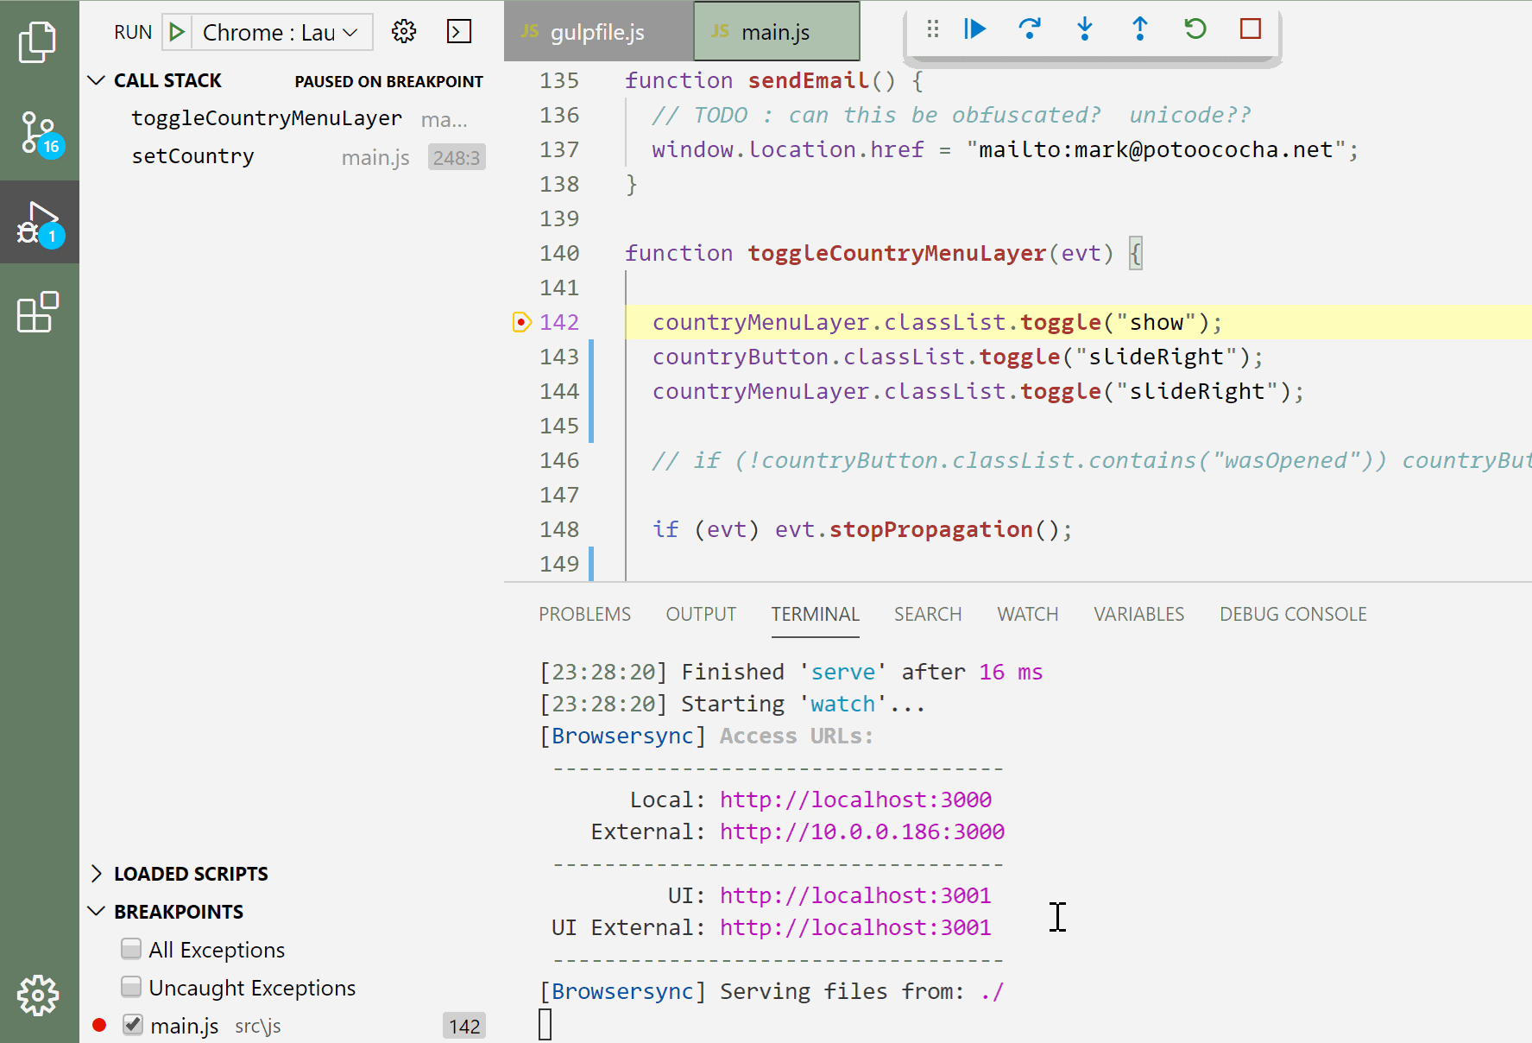
Task: Click the terminal input cursor block
Action: tap(545, 1024)
